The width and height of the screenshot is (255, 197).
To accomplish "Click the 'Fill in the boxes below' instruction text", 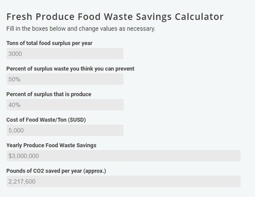I will [81, 29].
